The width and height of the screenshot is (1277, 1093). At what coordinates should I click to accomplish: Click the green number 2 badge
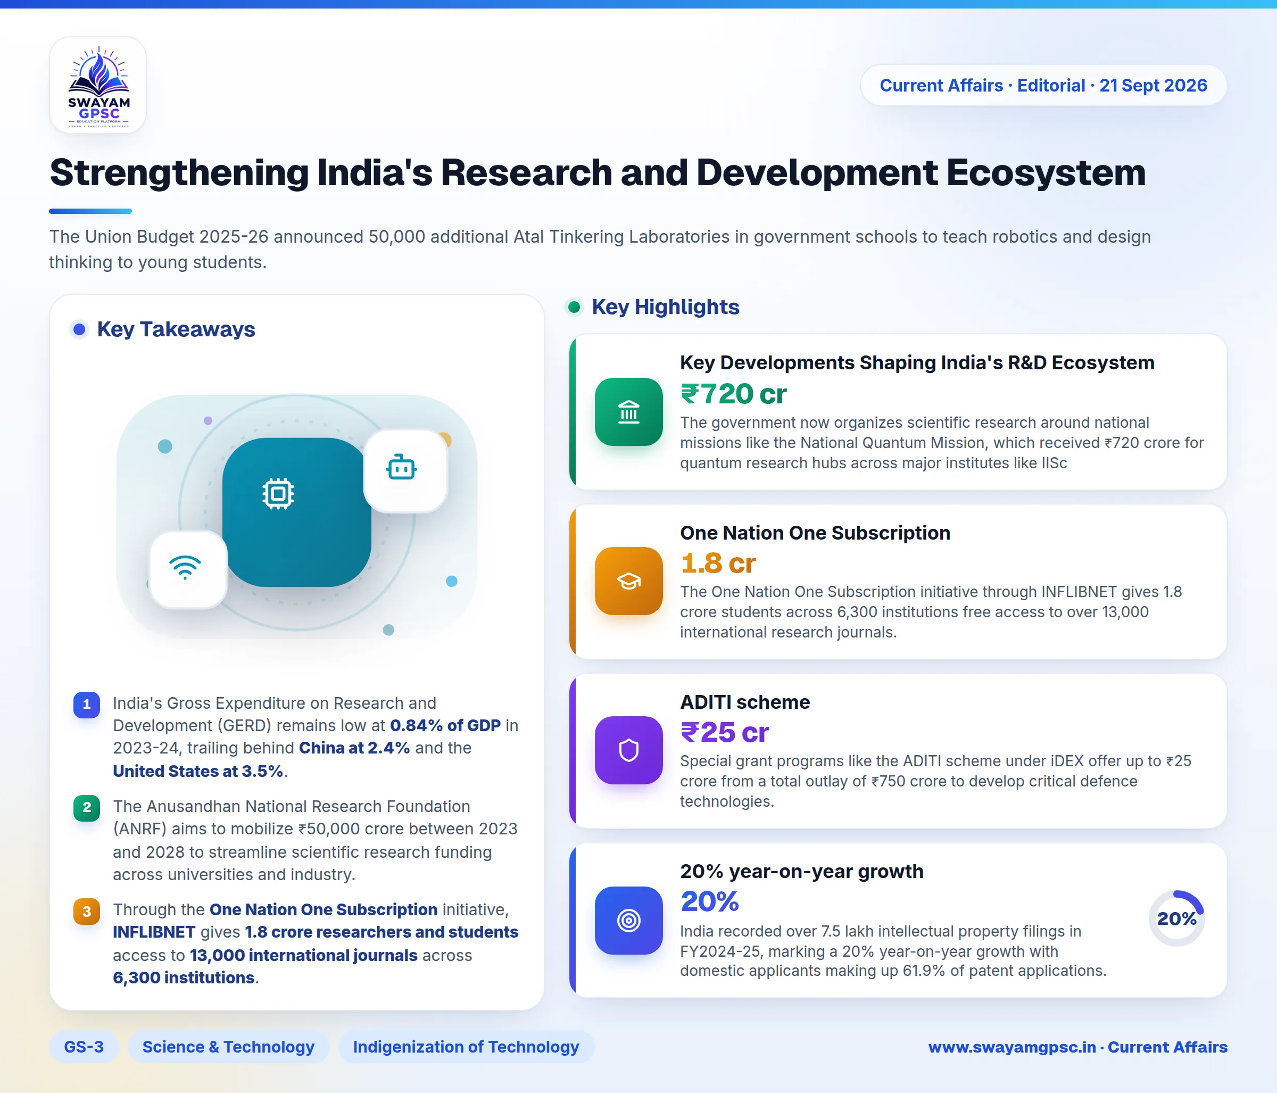pos(87,808)
